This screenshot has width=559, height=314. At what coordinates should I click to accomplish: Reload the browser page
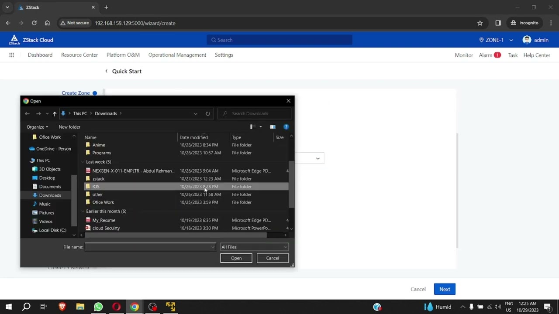34,23
